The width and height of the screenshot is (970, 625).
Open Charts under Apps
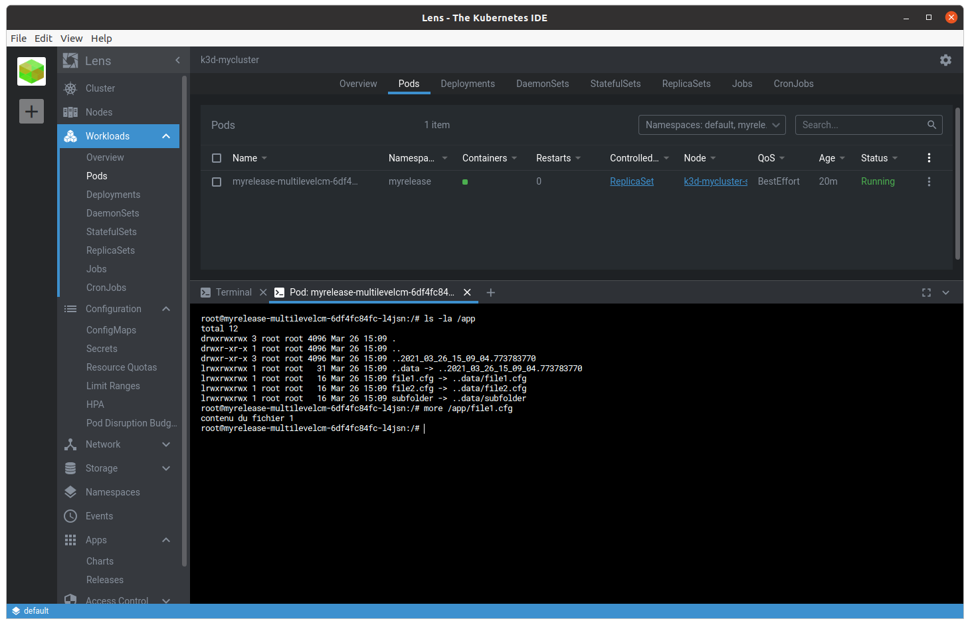tap(100, 561)
